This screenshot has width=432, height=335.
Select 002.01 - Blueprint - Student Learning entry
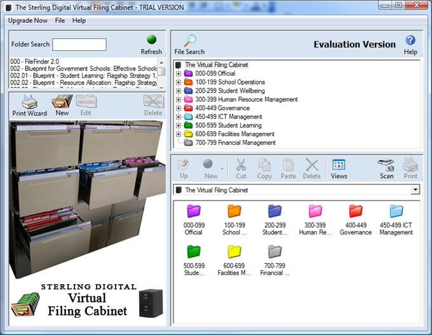point(84,76)
